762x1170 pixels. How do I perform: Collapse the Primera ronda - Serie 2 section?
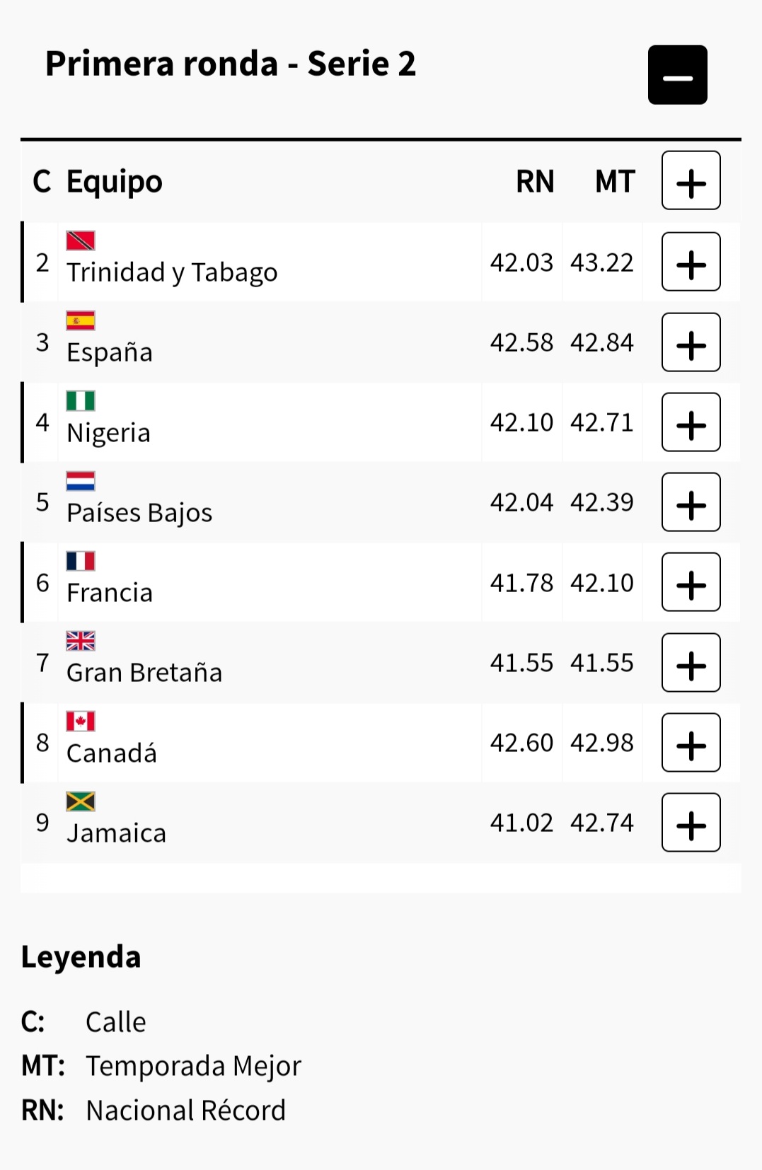pyautogui.click(x=677, y=75)
